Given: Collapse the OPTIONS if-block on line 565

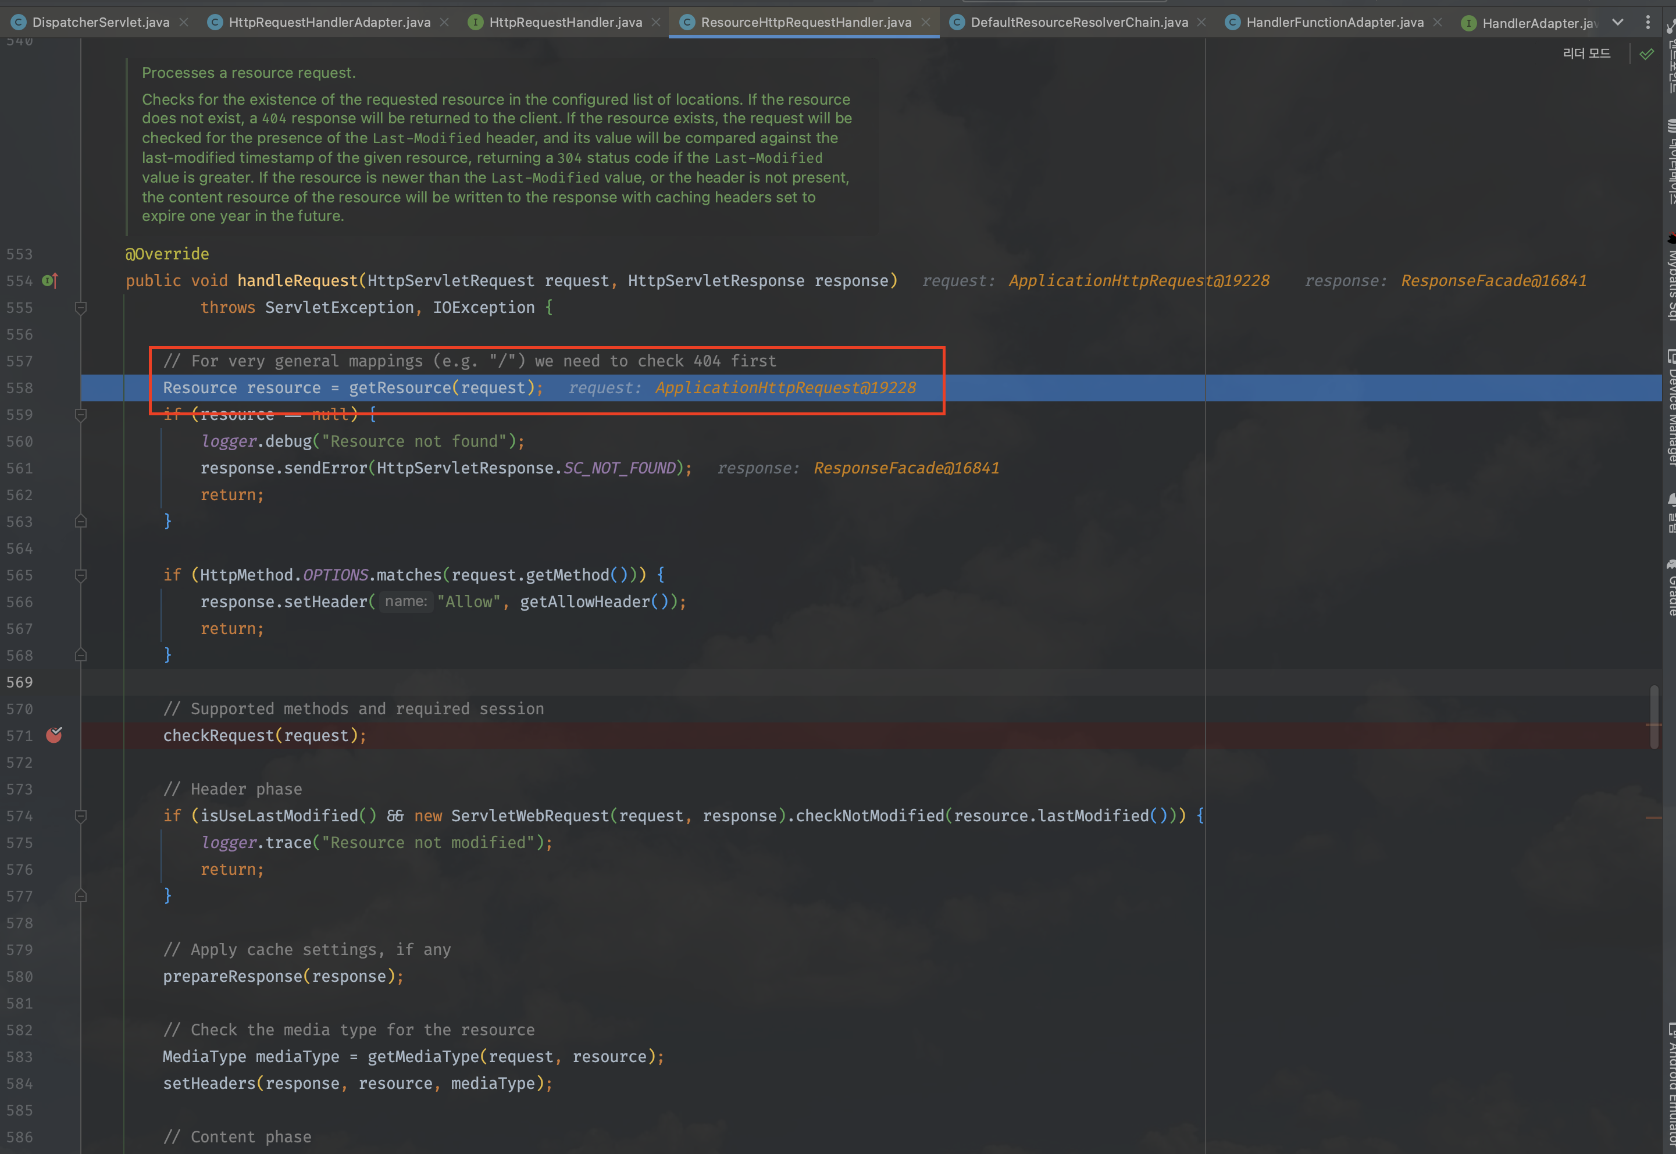Looking at the screenshot, I should (x=81, y=576).
